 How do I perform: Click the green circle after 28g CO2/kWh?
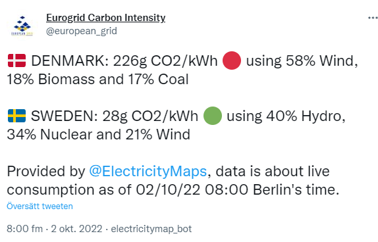pyautogui.click(x=213, y=116)
